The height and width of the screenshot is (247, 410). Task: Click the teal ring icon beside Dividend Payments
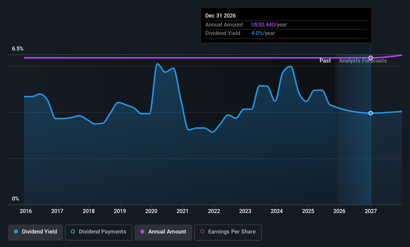73,232
